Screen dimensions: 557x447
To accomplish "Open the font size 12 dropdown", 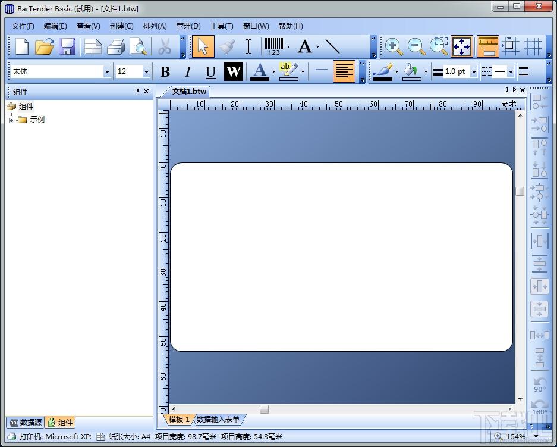I will [146, 72].
